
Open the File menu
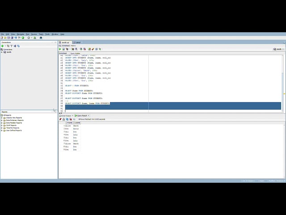click(2, 34)
